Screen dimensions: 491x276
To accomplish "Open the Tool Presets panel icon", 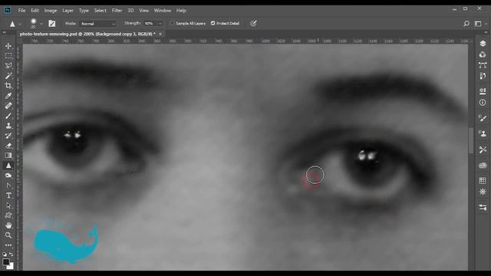I will [483, 149].
